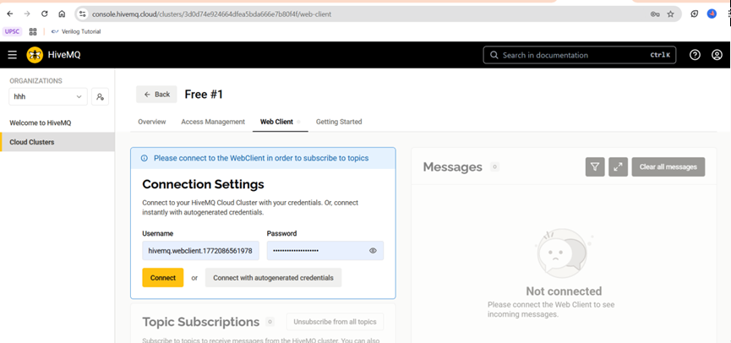The width and height of the screenshot is (731, 343).
Task: Click the Clear all messages button
Action: pos(668,167)
